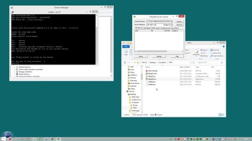
Task: Switch to DHCP server tab
Action: tap(155, 28)
